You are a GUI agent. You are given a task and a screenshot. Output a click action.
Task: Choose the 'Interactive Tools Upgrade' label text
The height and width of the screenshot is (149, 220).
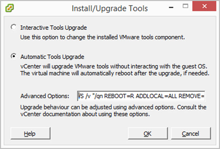click(x=54, y=27)
